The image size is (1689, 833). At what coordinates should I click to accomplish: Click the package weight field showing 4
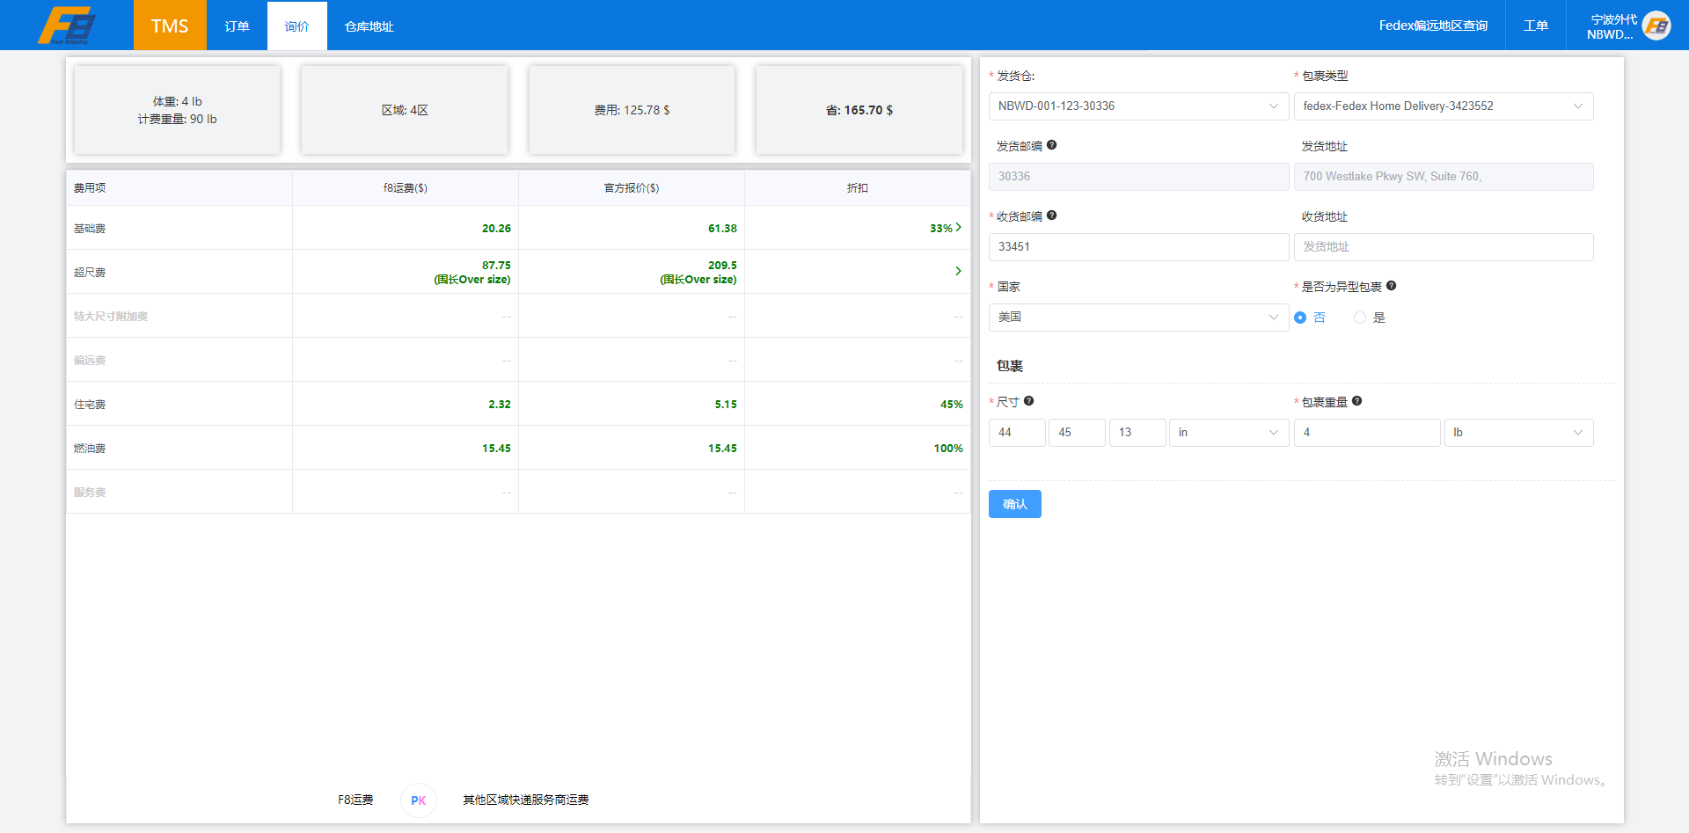1367,433
